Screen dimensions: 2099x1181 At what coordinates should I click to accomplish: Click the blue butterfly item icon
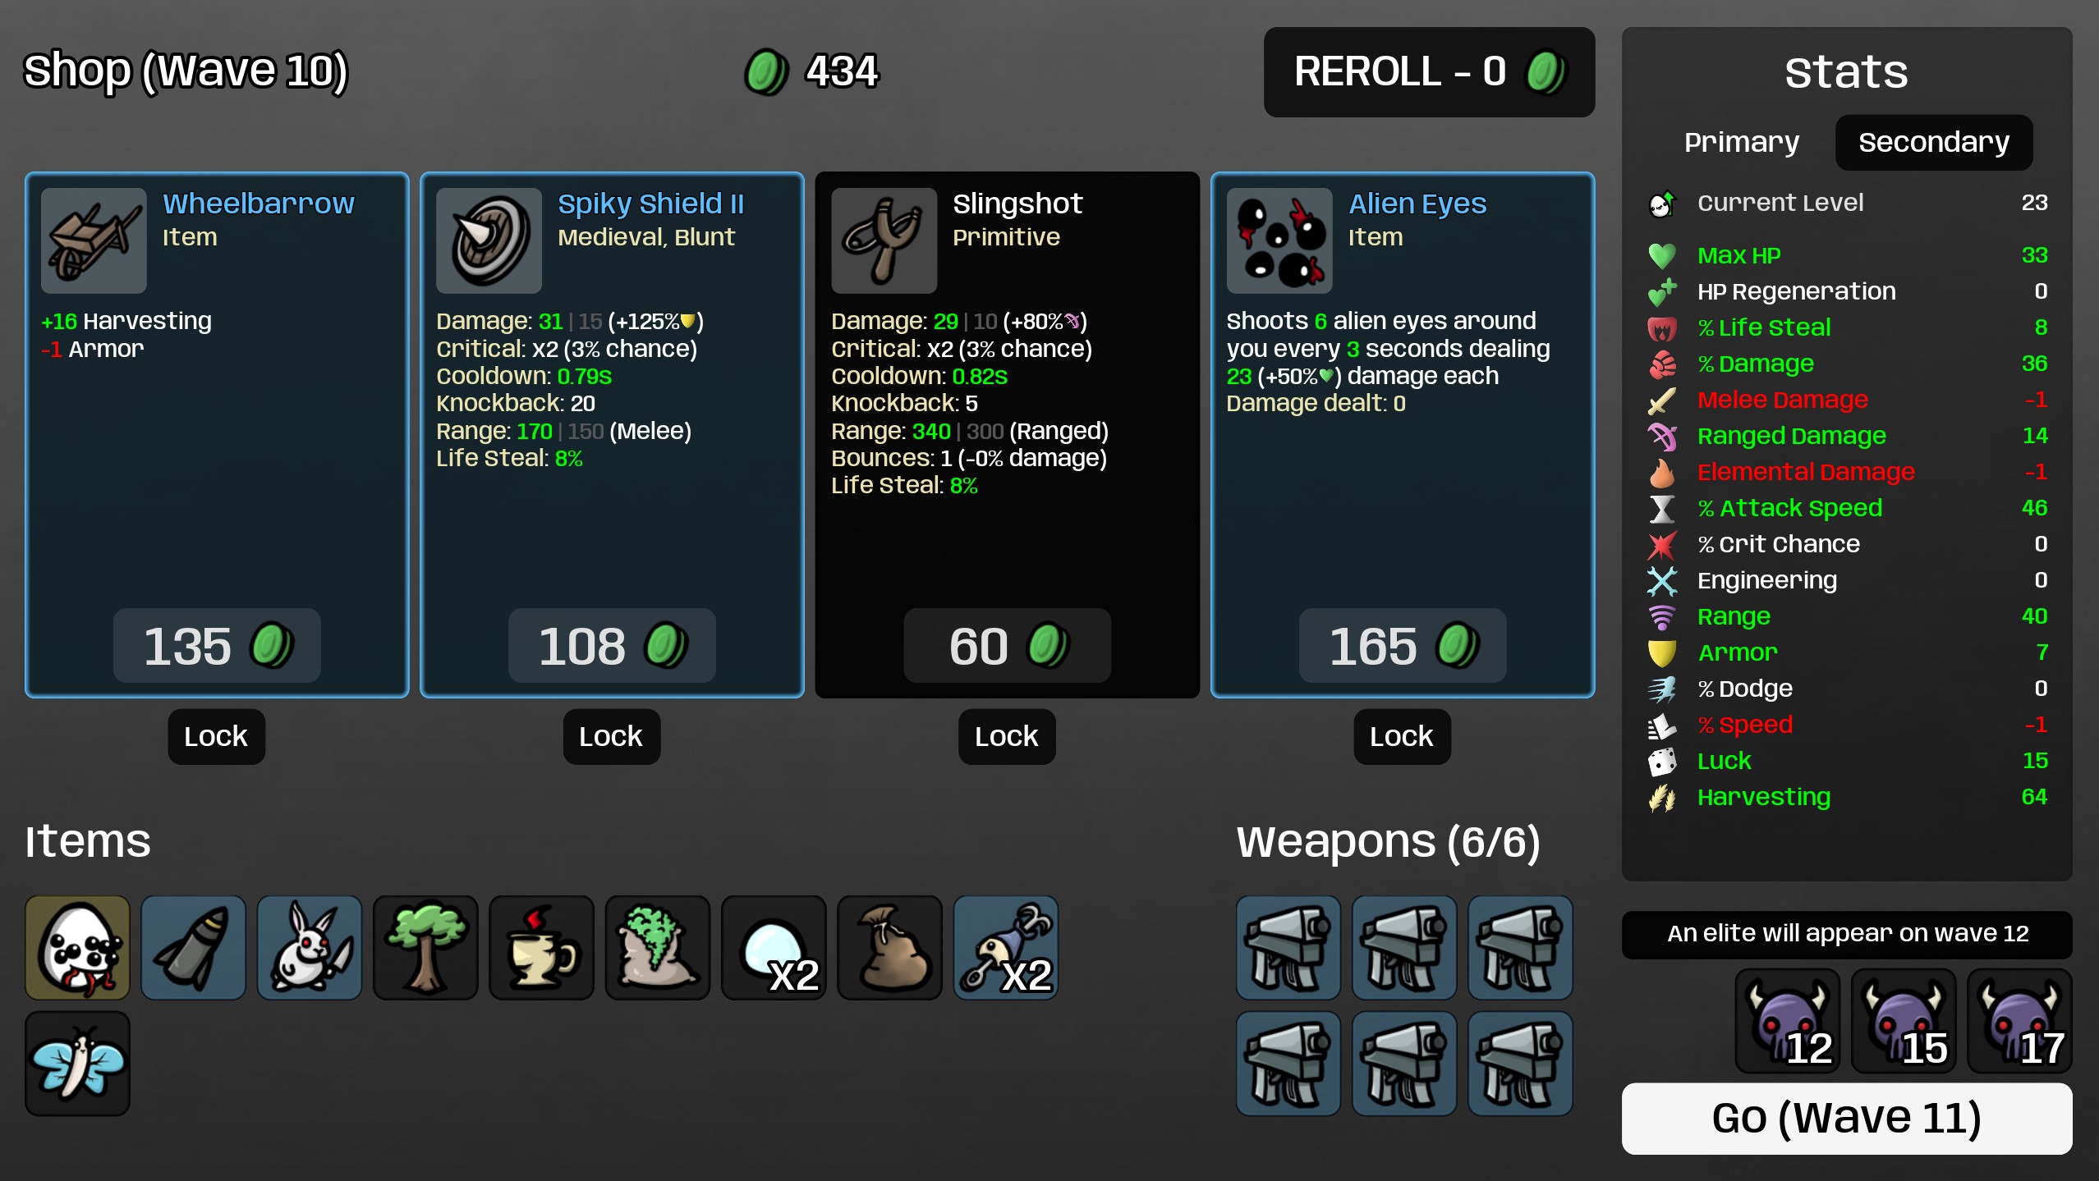77,1064
